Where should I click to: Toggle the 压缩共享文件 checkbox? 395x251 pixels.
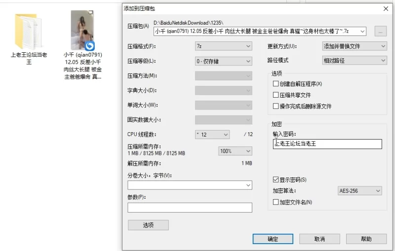[276, 95]
